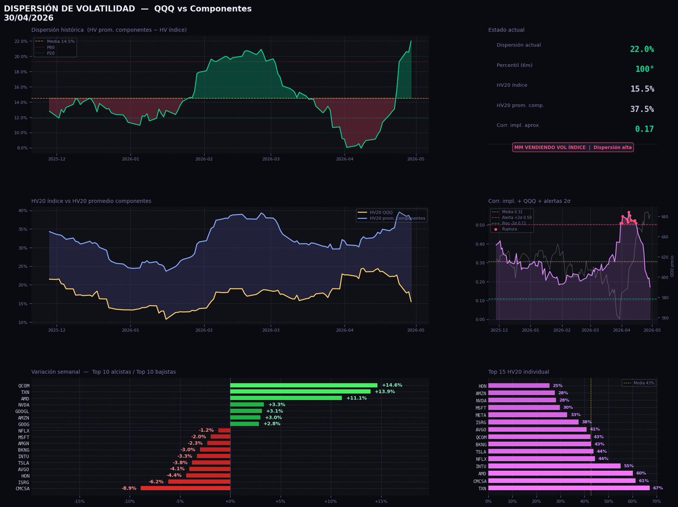Click the TXN 67% bar in HV20 individual
This screenshot has width=678, height=507.
[569, 488]
